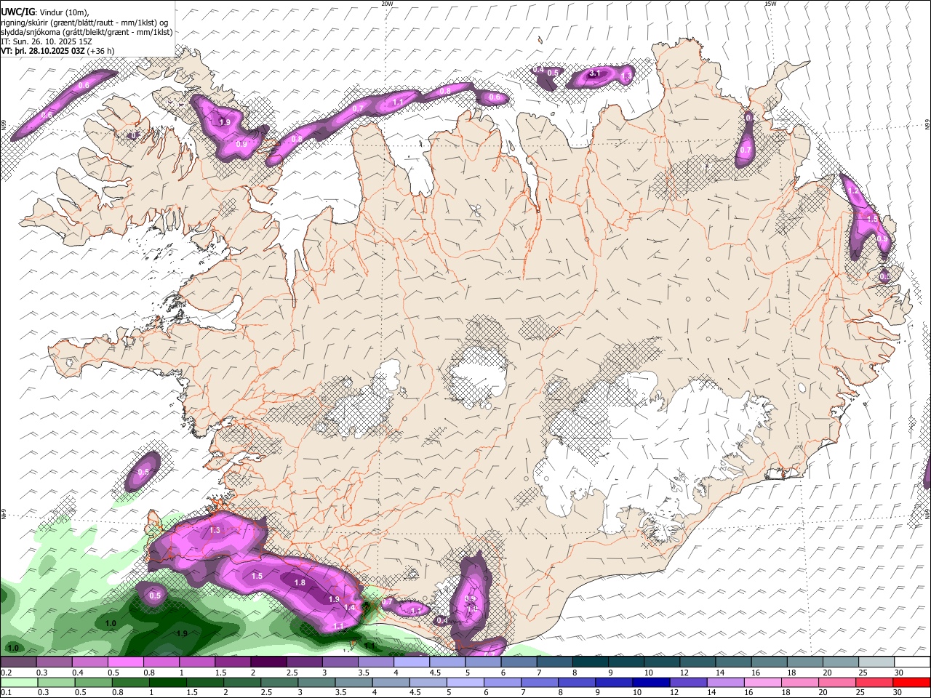Click the bright red swatch on the rain scale
The image size is (931, 698).
(x=912, y=683)
